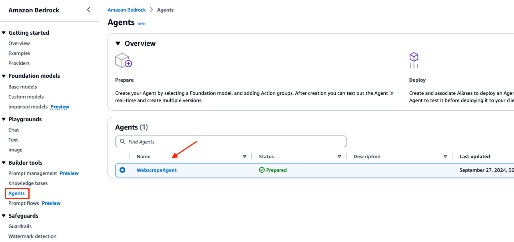Click the Amazon Bedrock sidebar title
The height and width of the screenshot is (242, 514).
pos(34,10)
